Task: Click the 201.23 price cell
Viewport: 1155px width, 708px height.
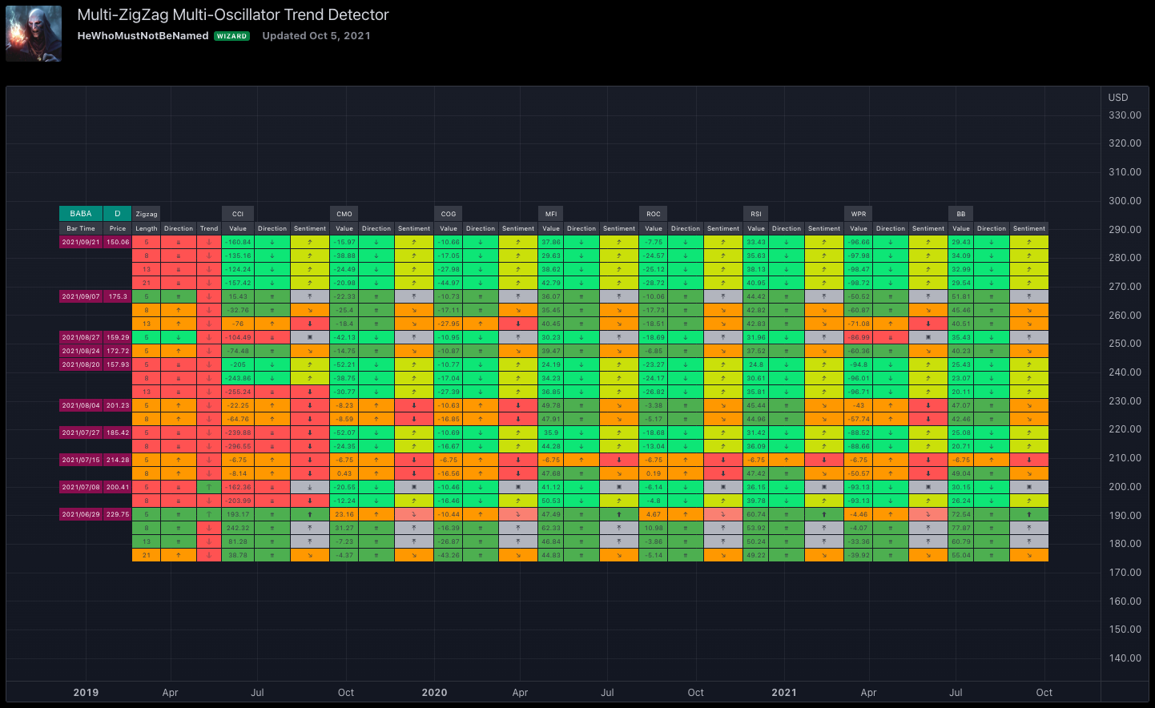Action: 118,405
